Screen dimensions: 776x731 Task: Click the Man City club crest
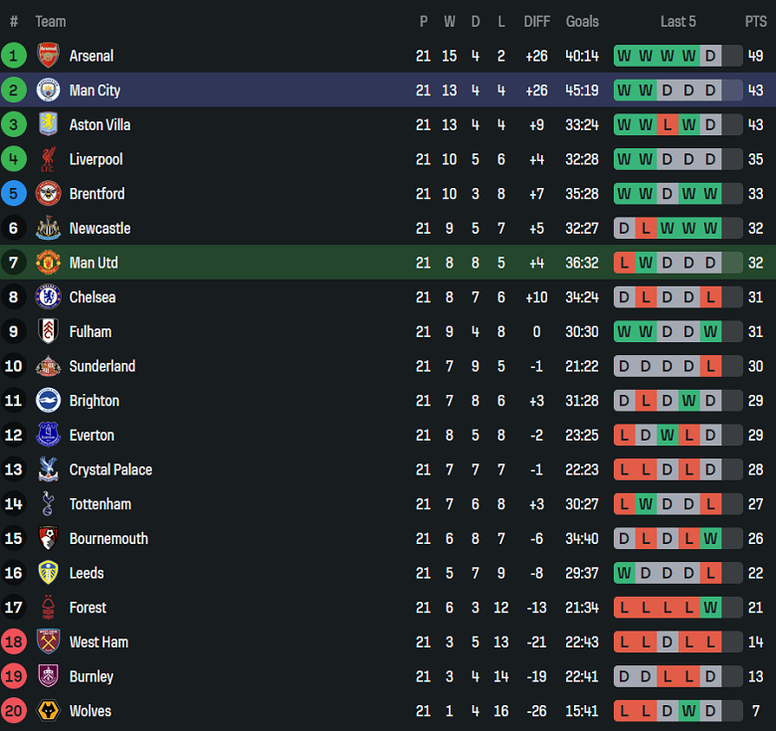point(48,91)
